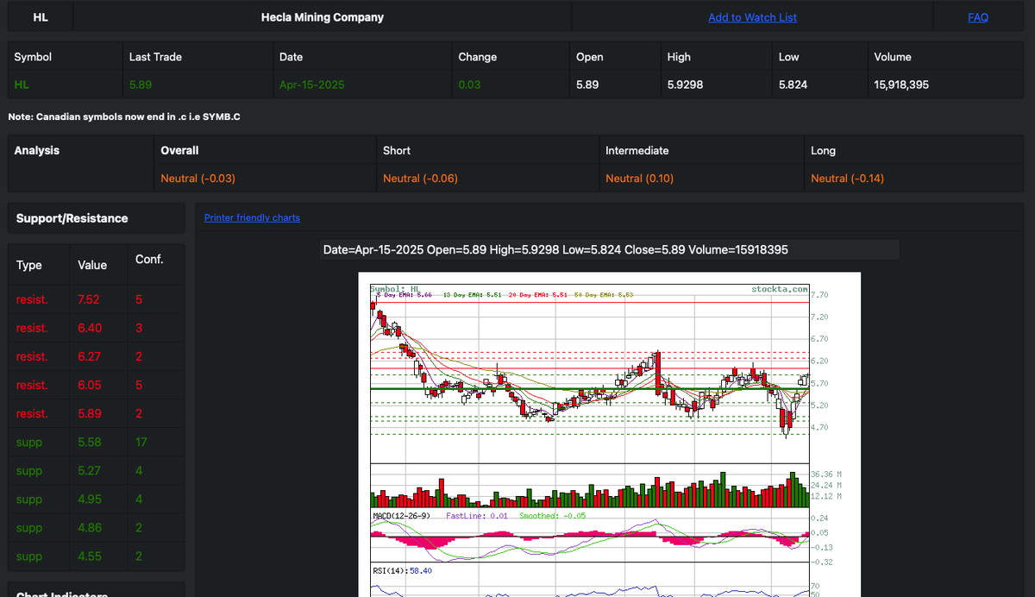Click the support value 4.86
This screenshot has height=597, width=1035.
pos(89,527)
